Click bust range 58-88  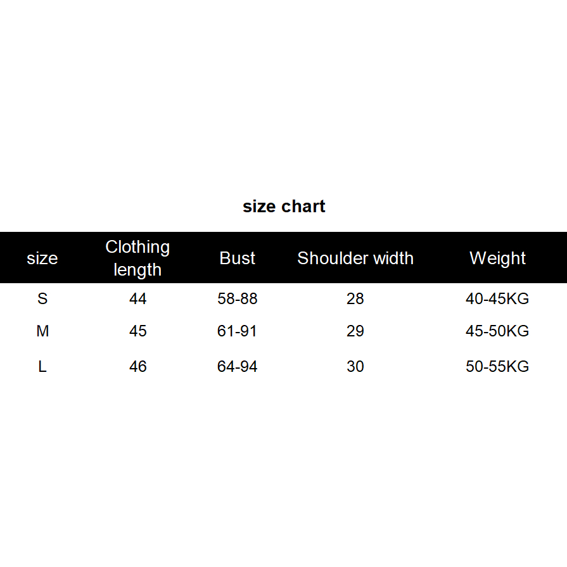[238, 299]
